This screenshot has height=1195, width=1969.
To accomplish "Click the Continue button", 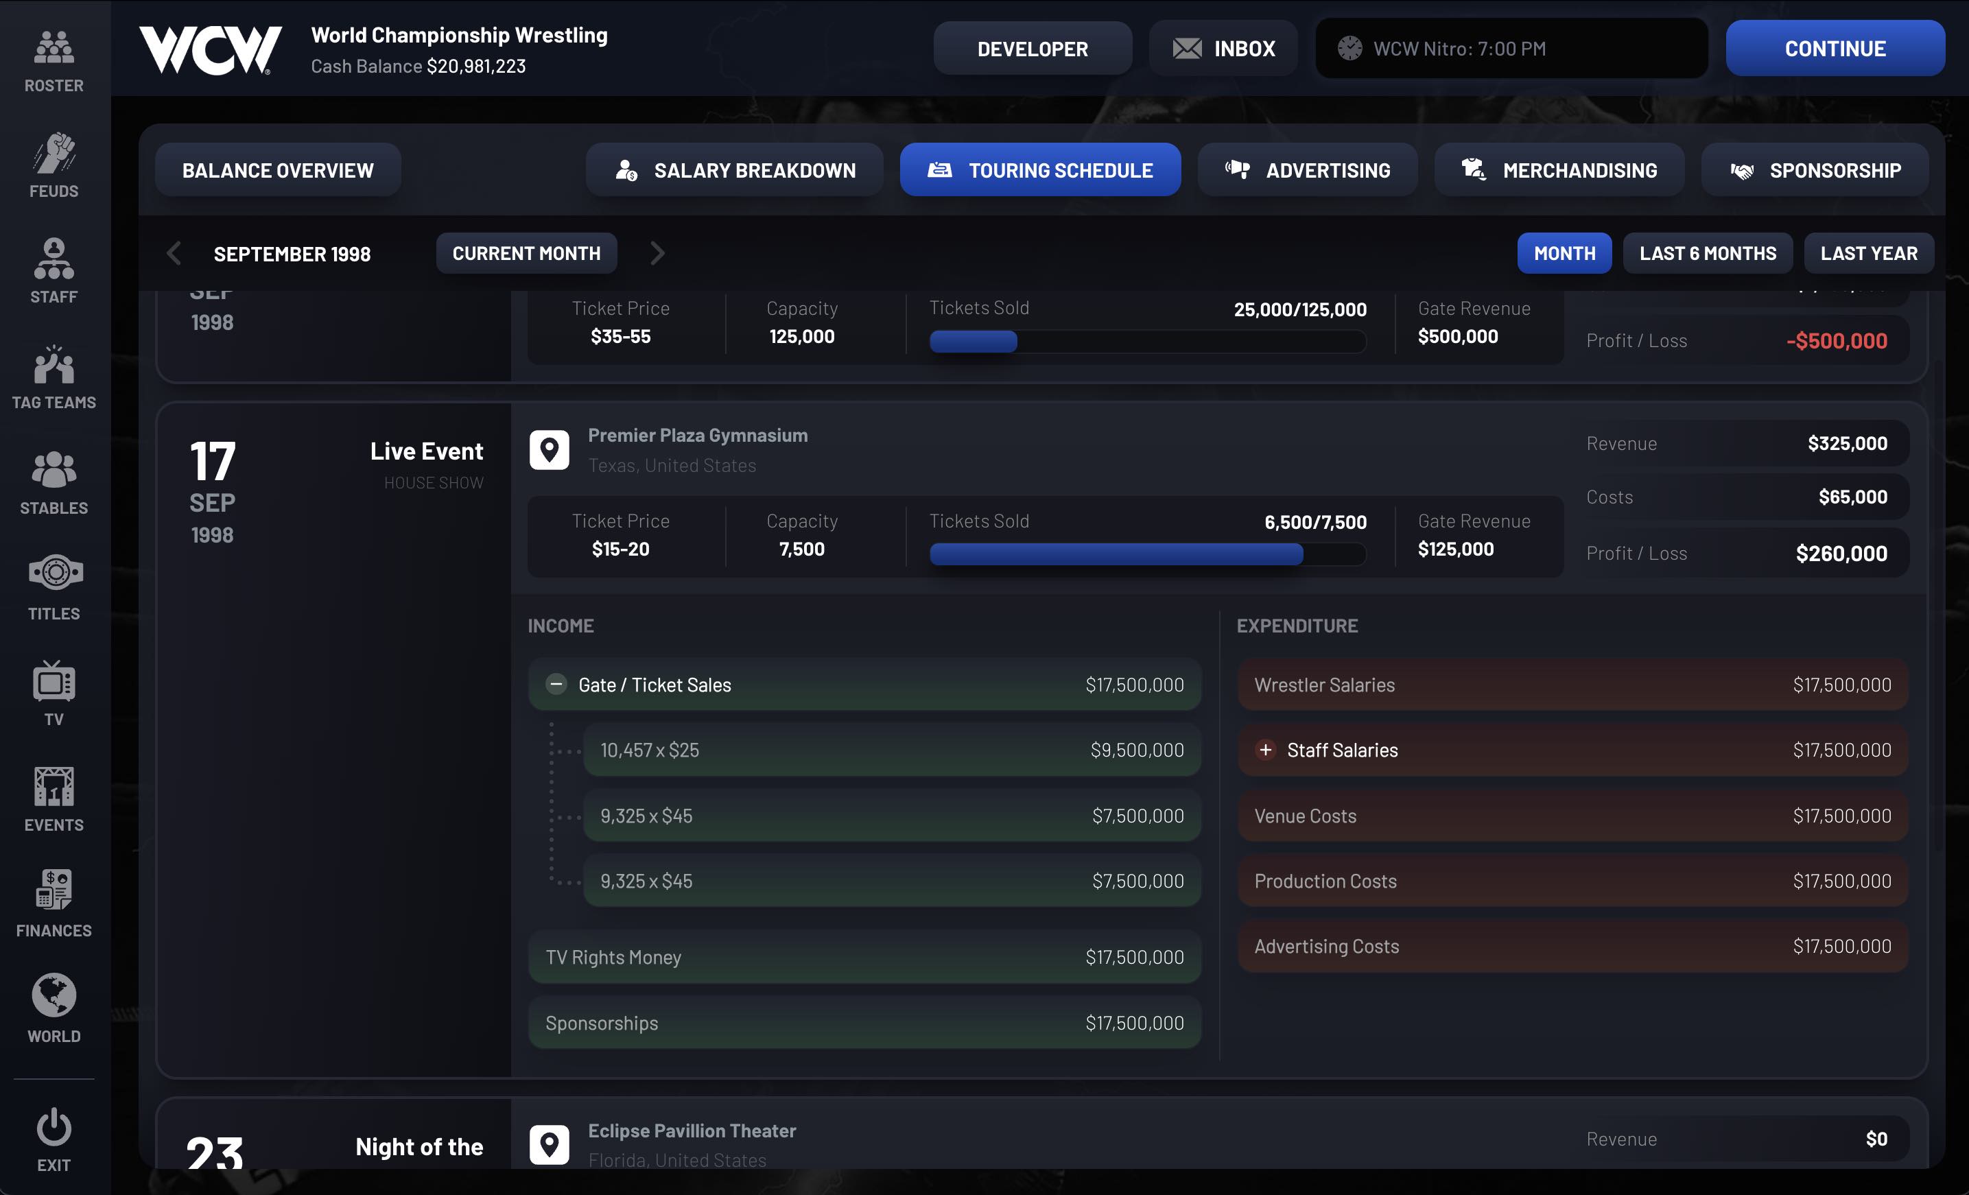I will click(x=1835, y=49).
